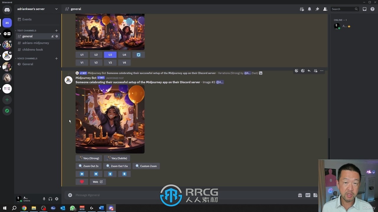Click U1 upscale button
The height and width of the screenshot is (212, 378).
[x=82, y=55]
